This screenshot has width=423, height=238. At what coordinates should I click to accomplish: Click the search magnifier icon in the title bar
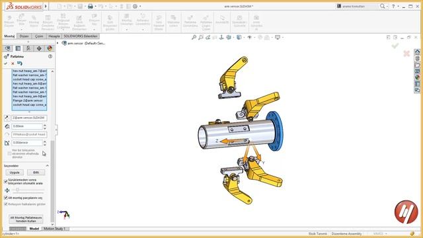[382, 6]
